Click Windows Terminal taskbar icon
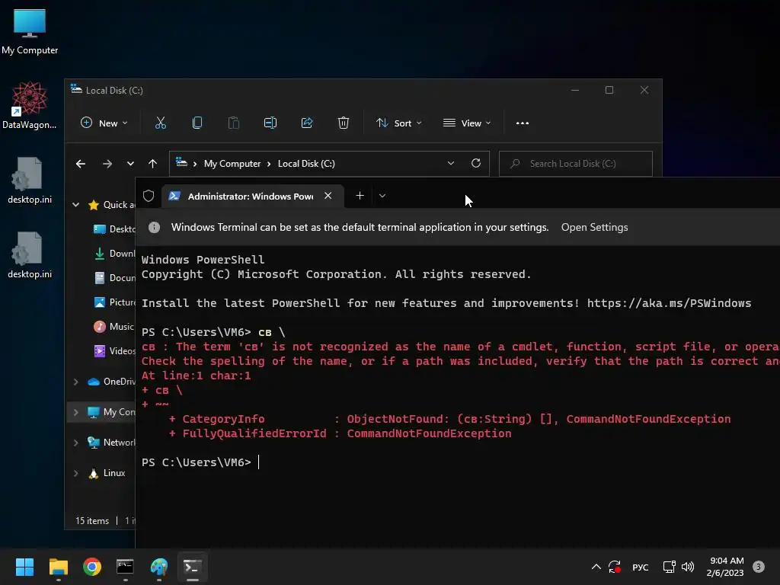Screen dimensions: 780x585 tap(193, 567)
